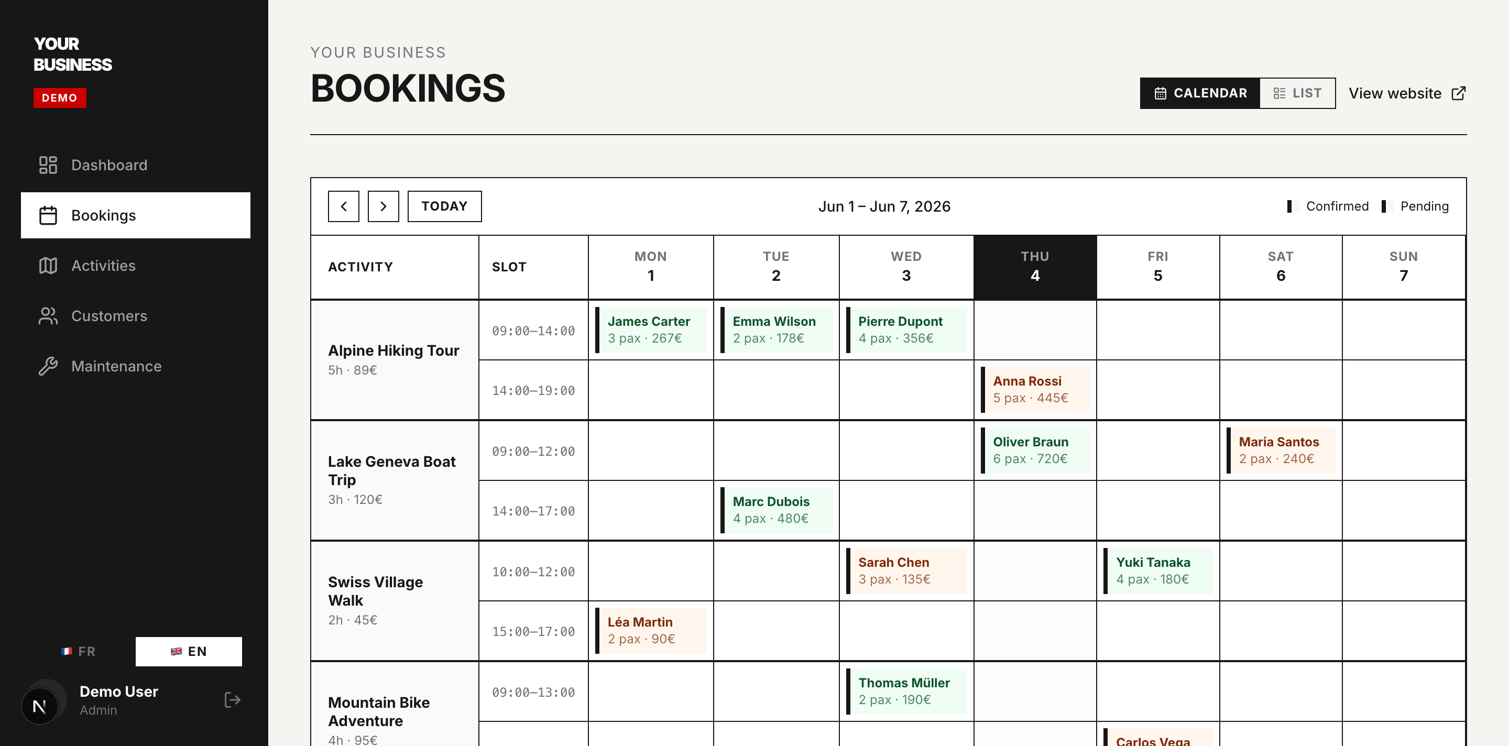Click the Bookings calendar icon in sidebar
Image resolution: width=1509 pixels, height=746 pixels.
pos(48,215)
